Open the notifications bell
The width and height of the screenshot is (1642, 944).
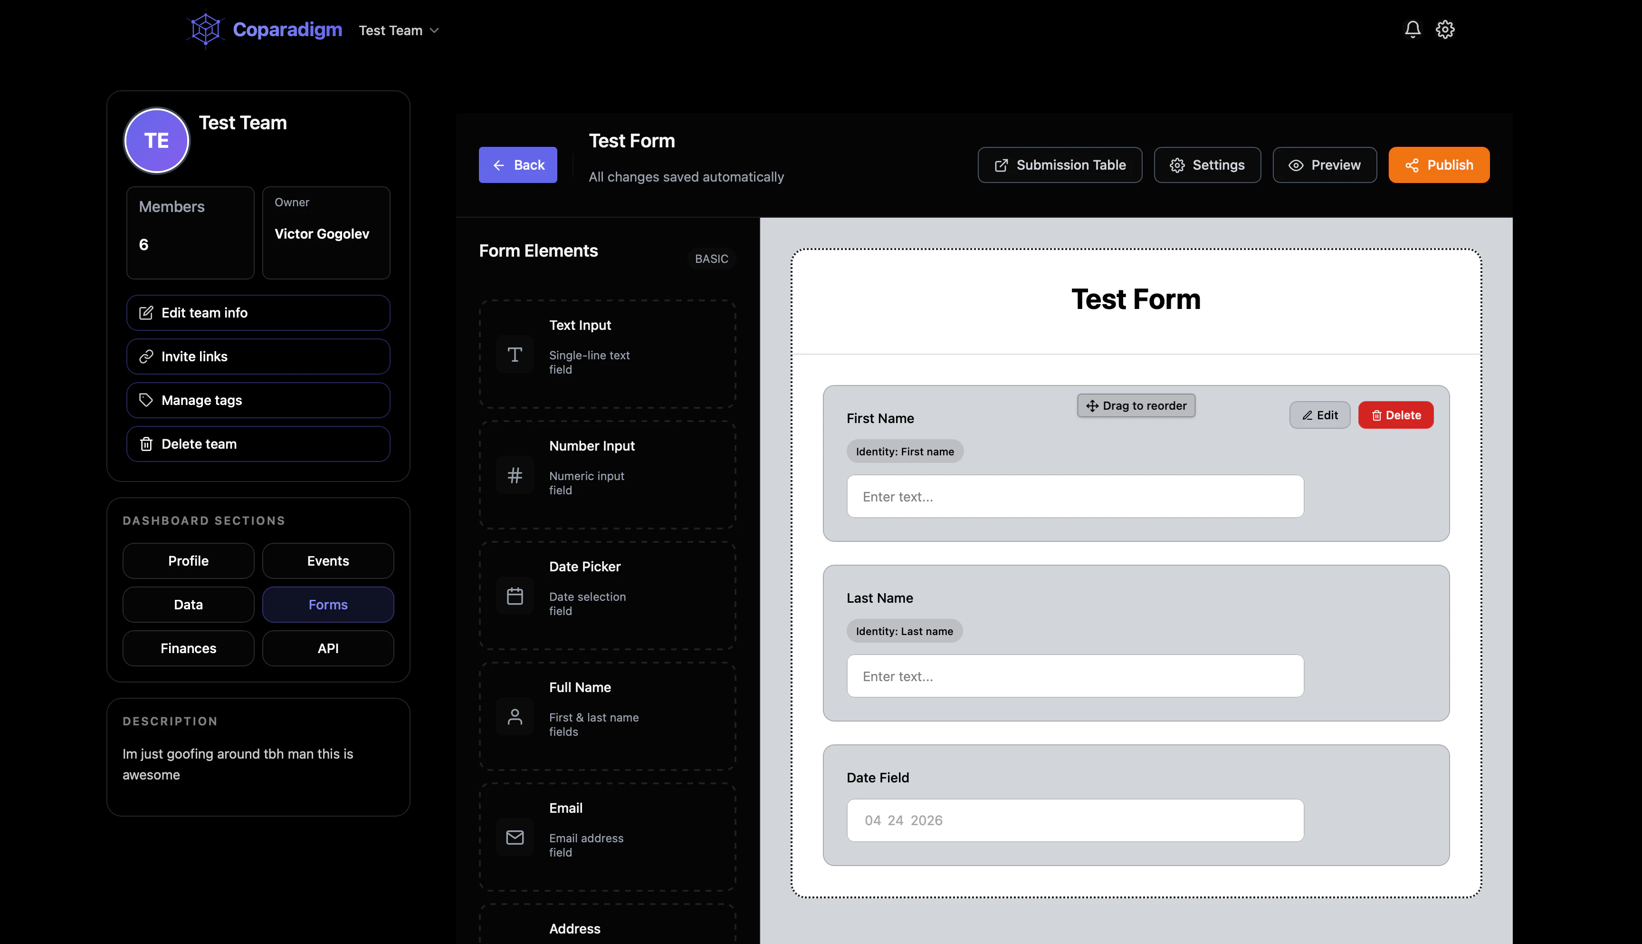click(x=1413, y=29)
